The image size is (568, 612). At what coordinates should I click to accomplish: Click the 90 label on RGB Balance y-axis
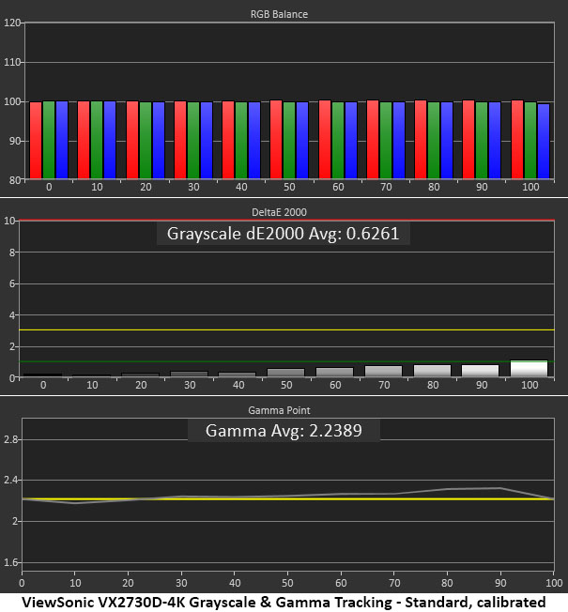pyautogui.click(x=14, y=141)
